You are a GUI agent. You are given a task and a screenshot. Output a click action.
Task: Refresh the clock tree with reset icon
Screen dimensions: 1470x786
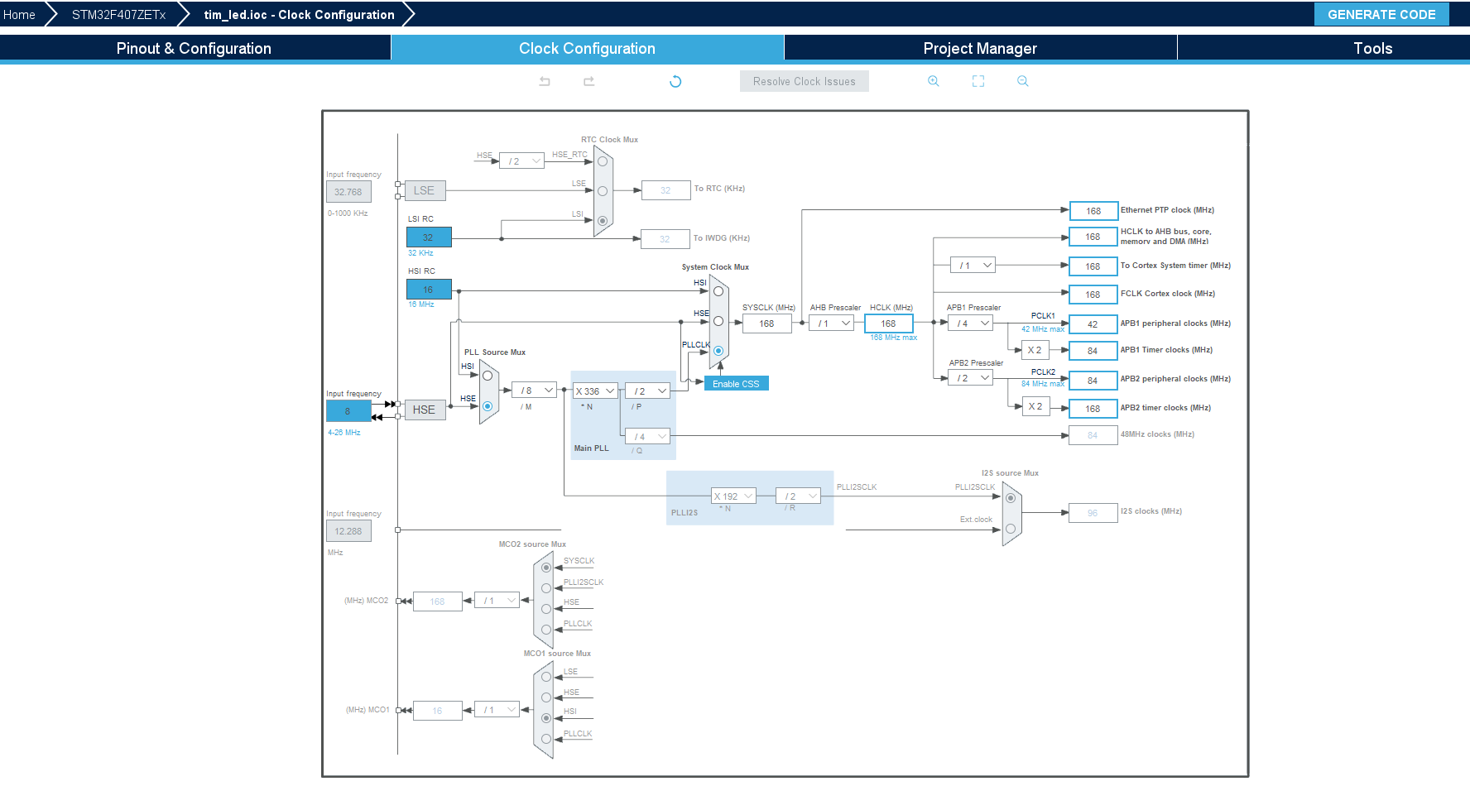675,81
